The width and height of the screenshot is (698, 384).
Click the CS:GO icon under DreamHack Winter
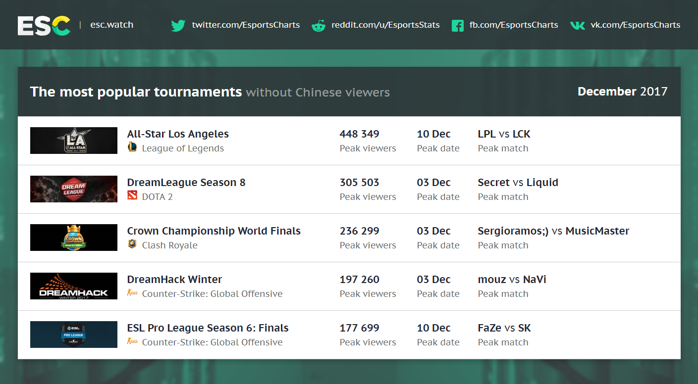[132, 293]
